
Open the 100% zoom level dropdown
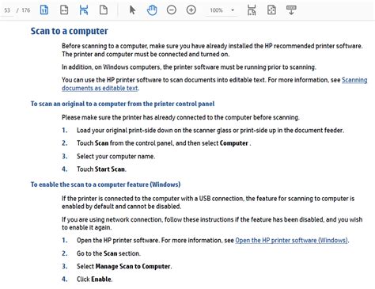(x=222, y=10)
